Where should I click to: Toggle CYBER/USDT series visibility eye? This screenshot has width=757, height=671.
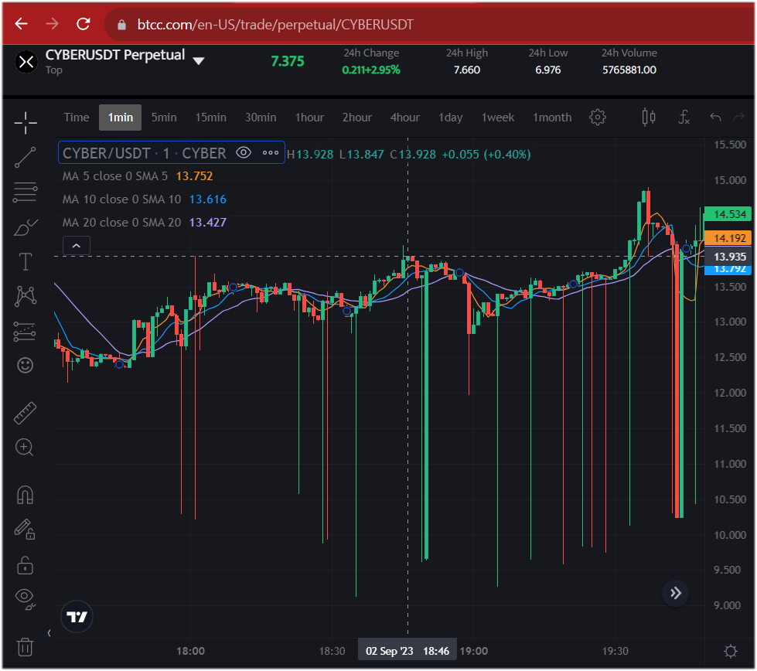click(x=244, y=153)
